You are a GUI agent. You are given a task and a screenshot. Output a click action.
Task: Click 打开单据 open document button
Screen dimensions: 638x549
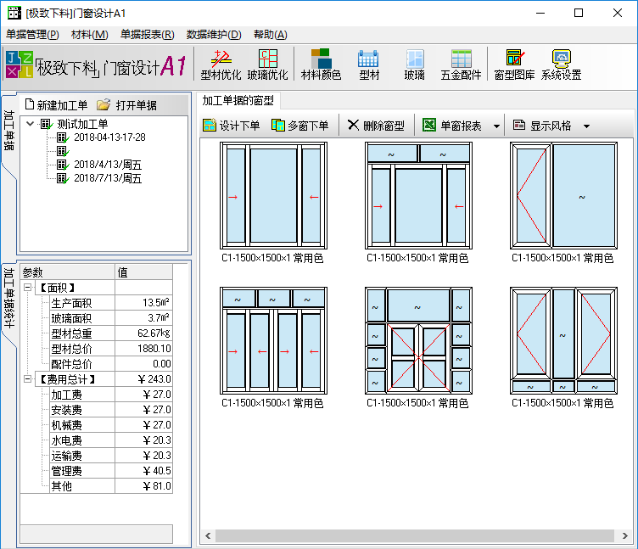[x=126, y=105]
